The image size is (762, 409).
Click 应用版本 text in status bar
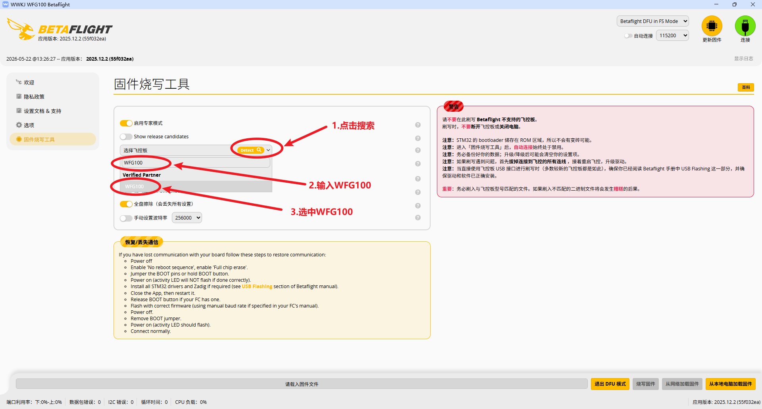[726, 402]
